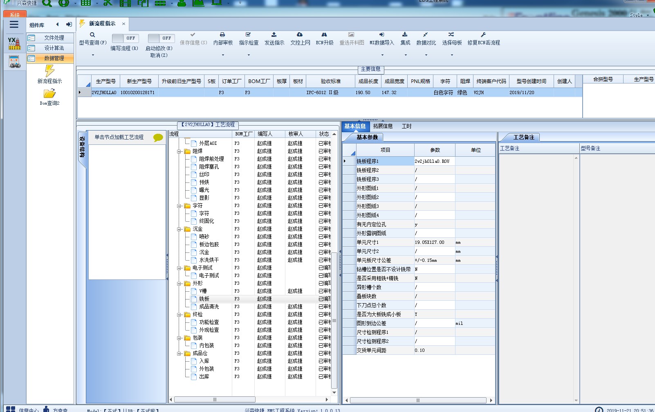Collapse 组件库 panel left arrow

[x=57, y=25]
